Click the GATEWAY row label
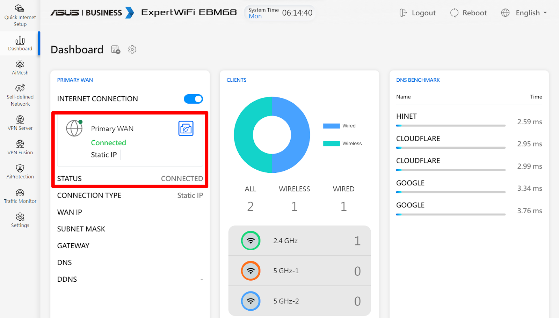Screen dimensions: 559x318 (x=73, y=246)
